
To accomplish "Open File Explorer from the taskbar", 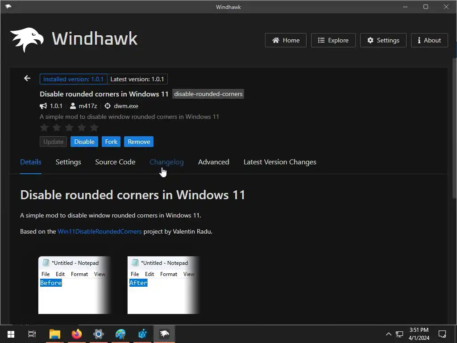I will coord(55,334).
